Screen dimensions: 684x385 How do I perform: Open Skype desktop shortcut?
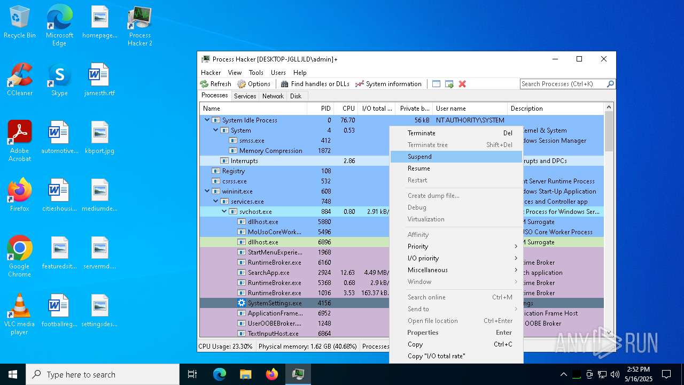pyautogui.click(x=59, y=79)
